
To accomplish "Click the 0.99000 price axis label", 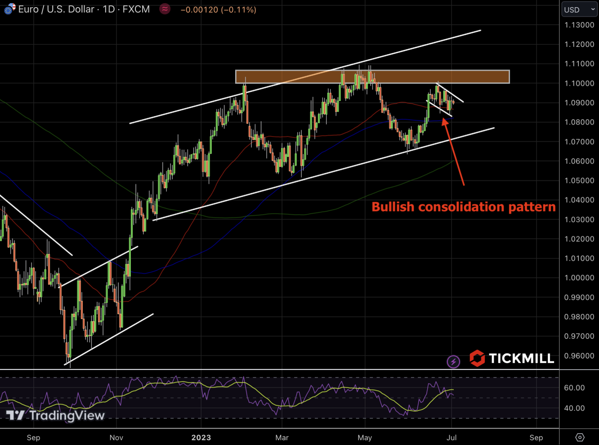I will coord(579,297).
